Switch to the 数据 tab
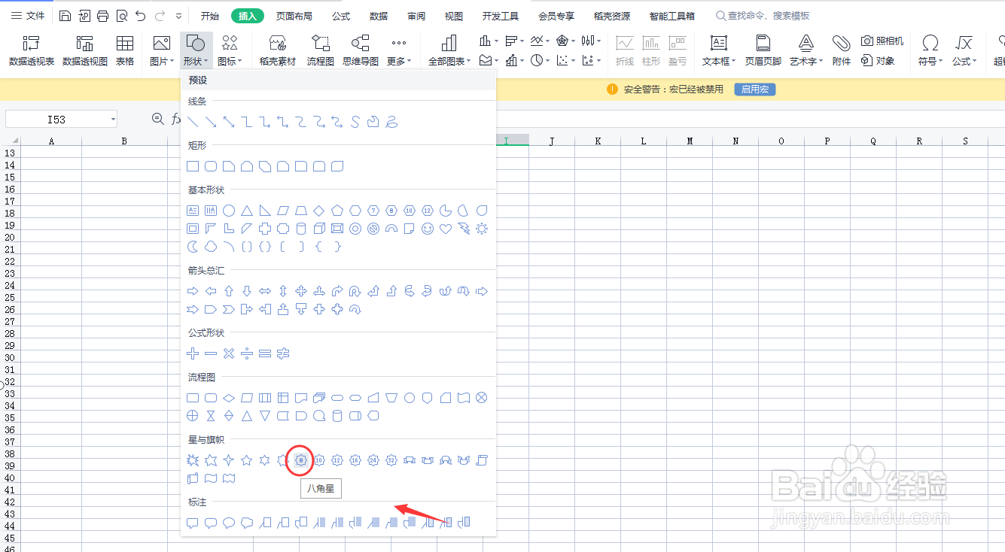This screenshot has height=552, width=1005. click(379, 16)
